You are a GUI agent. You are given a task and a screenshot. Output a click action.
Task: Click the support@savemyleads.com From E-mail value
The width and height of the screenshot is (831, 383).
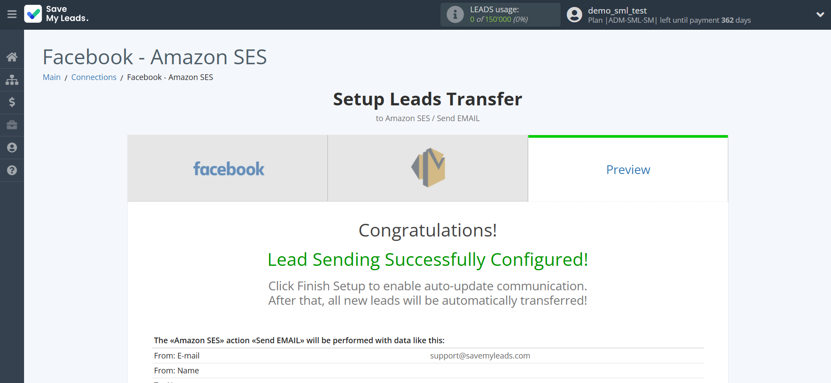[480, 356]
